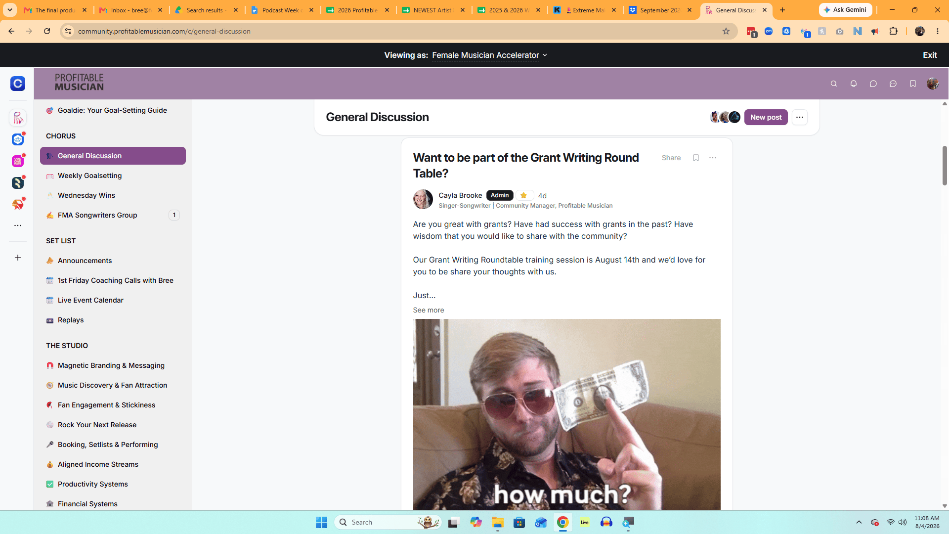
Task: Click the Profitable Musician logo
Action: point(79,82)
